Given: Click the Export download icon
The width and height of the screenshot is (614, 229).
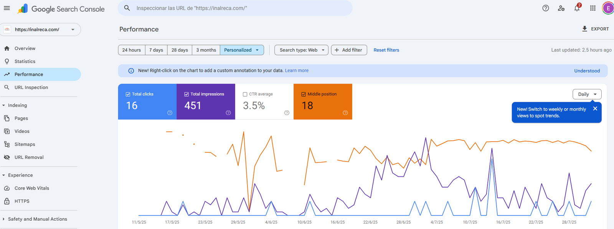Looking at the screenshot, I should tap(584, 29).
